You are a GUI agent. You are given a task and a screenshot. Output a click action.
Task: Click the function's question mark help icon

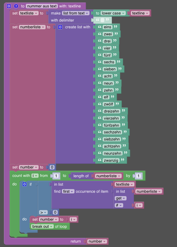[16, 6]
